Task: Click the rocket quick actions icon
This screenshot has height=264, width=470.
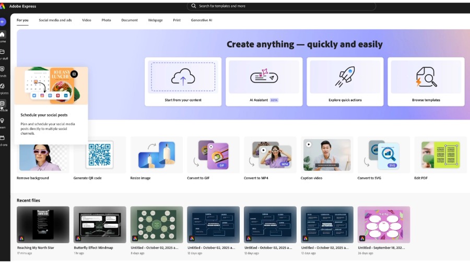Action: coord(345,77)
